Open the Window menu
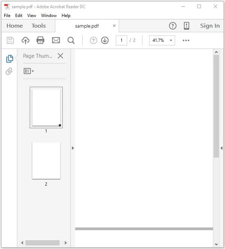Image resolution: width=225 pixels, height=249 pixels. tap(49, 16)
